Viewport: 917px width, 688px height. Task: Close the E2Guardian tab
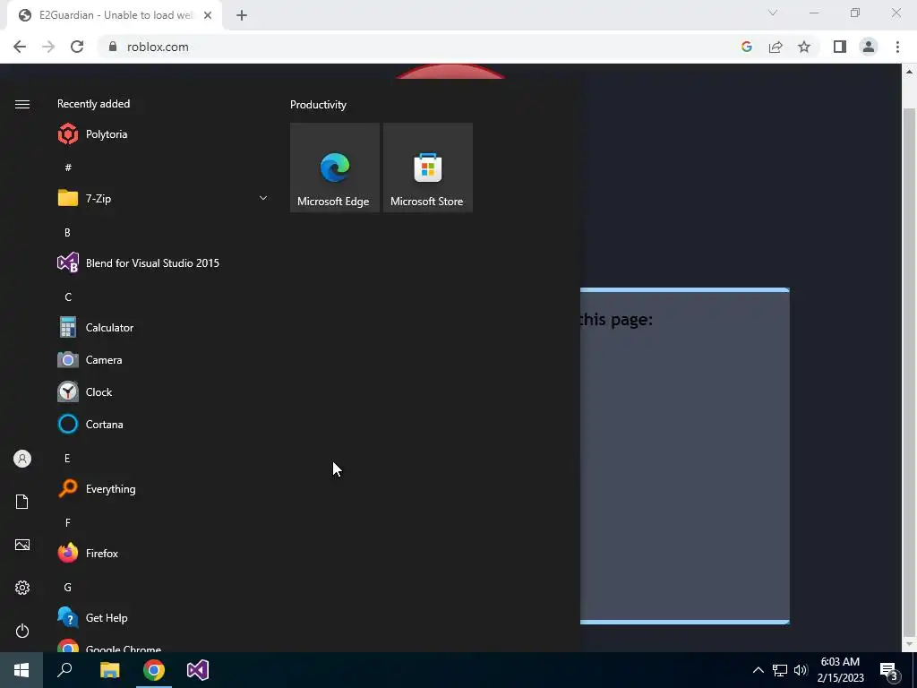click(x=208, y=15)
